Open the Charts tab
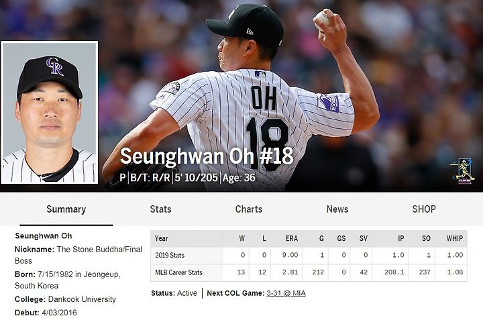 (249, 209)
